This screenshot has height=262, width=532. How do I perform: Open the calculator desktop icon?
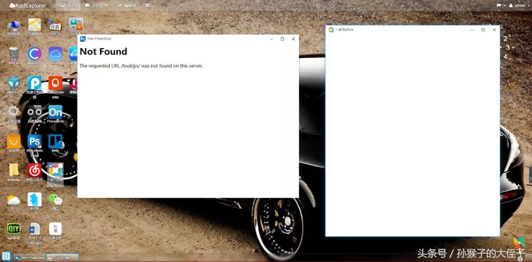click(x=76, y=25)
